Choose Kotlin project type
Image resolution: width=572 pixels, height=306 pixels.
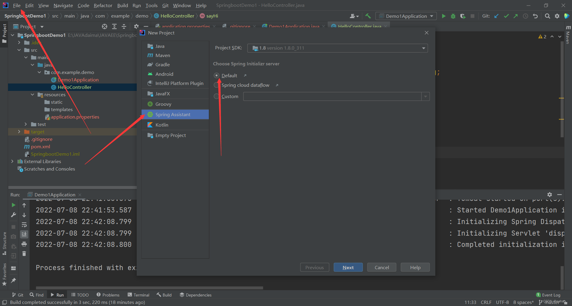pyautogui.click(x=175, y=125)
